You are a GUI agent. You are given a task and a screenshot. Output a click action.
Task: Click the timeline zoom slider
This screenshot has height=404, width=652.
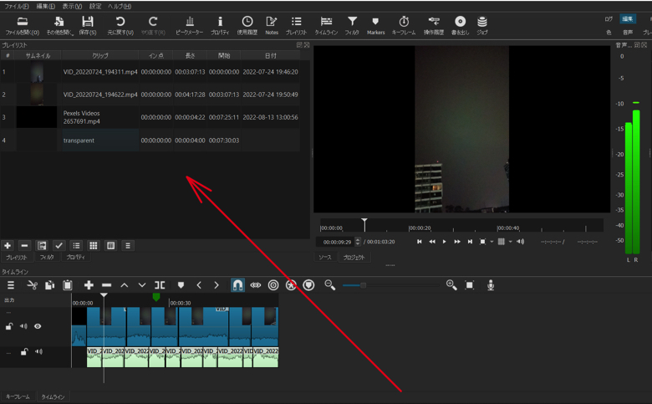(x=391, y=285)
